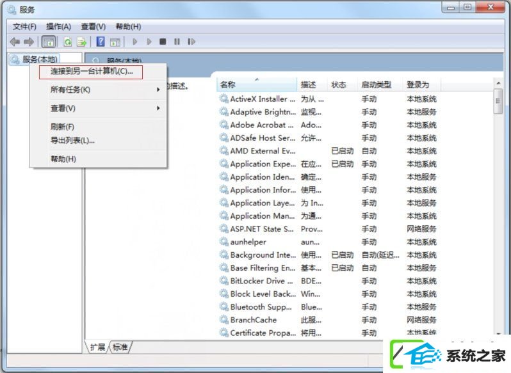This screenshot has height=373, width=511.
Task: Click the Refresh toolbar icon
Action: click(68, 42)
